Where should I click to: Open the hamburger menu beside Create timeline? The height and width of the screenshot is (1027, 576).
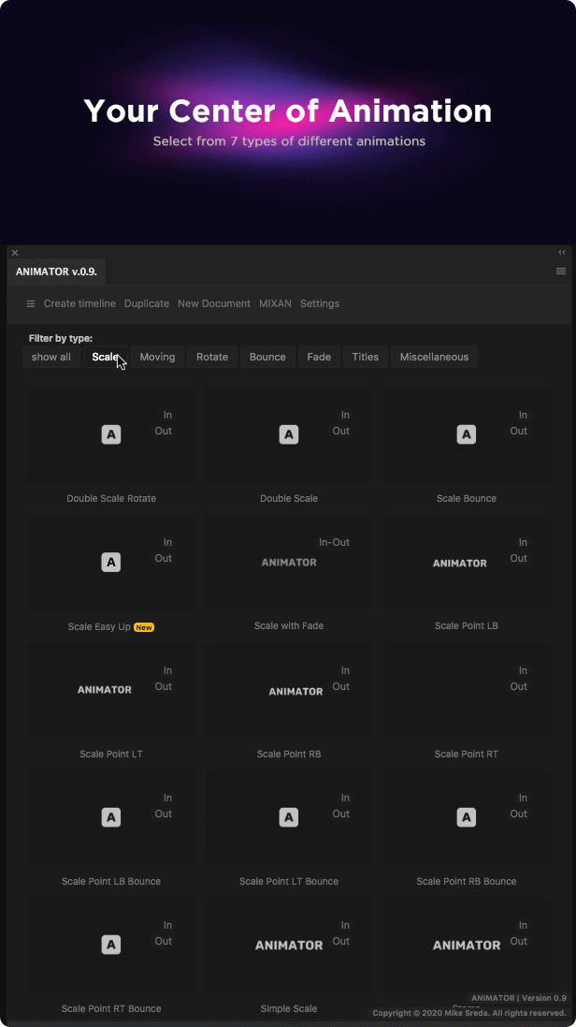[x=31, y=303]
